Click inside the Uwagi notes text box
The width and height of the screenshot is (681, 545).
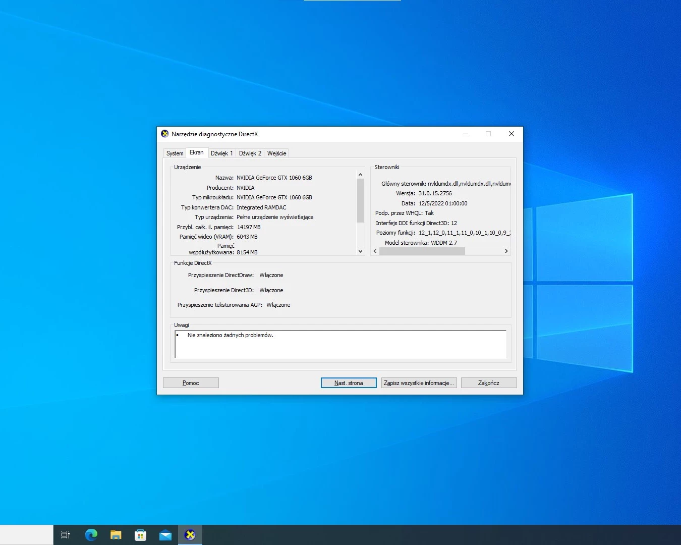(340, 344)
